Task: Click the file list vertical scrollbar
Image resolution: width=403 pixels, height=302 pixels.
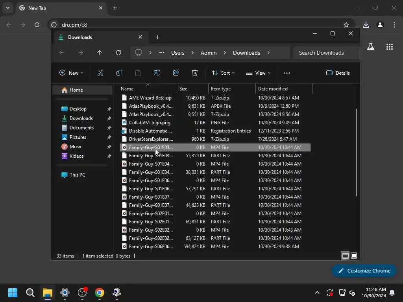Action: (x=357, y=153)
